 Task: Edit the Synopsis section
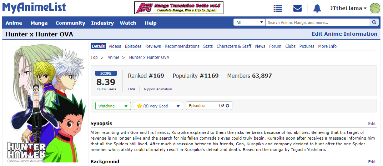tap(372, 124)
